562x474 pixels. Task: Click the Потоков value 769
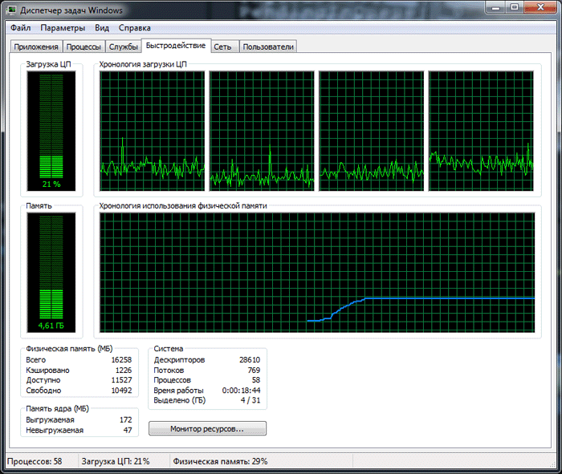(x=254, y=371)
